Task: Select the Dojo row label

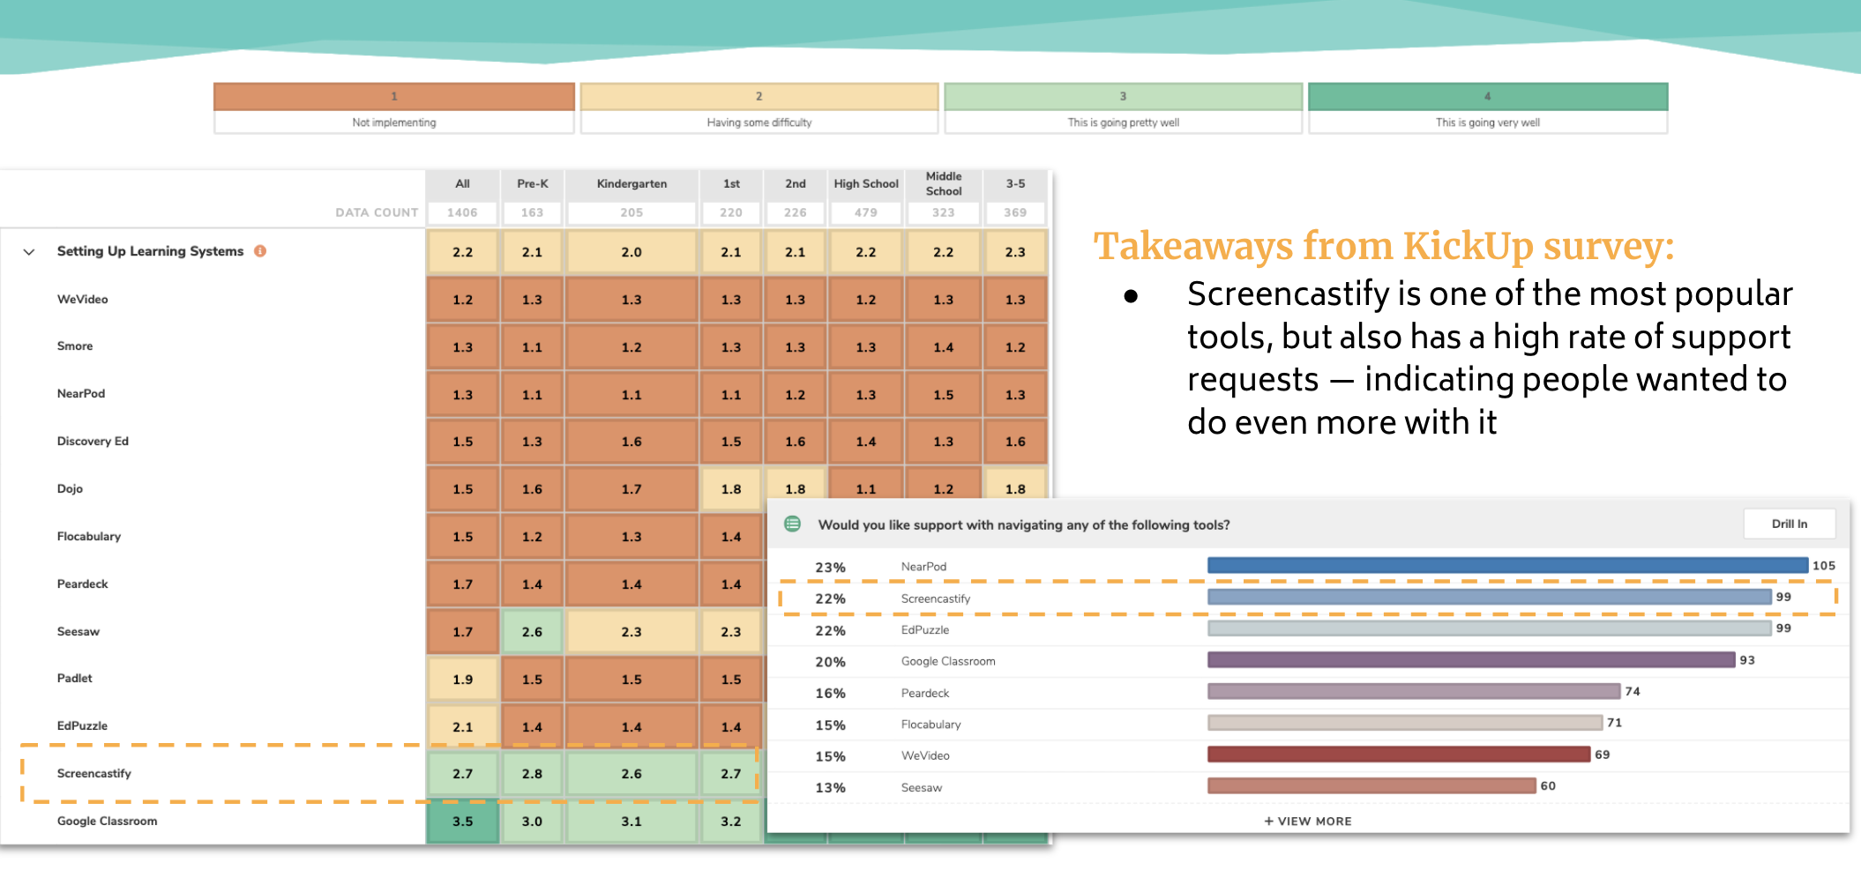Action: coord(70,489)
